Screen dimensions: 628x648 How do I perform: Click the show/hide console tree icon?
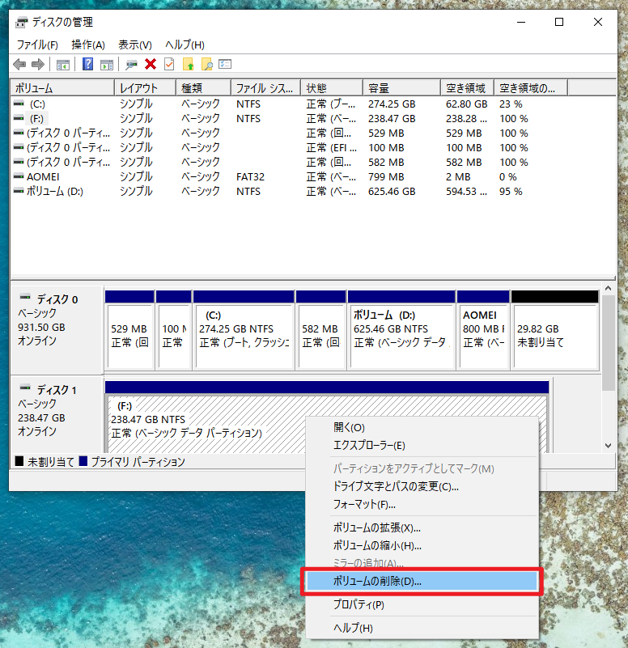click(62, 65)
